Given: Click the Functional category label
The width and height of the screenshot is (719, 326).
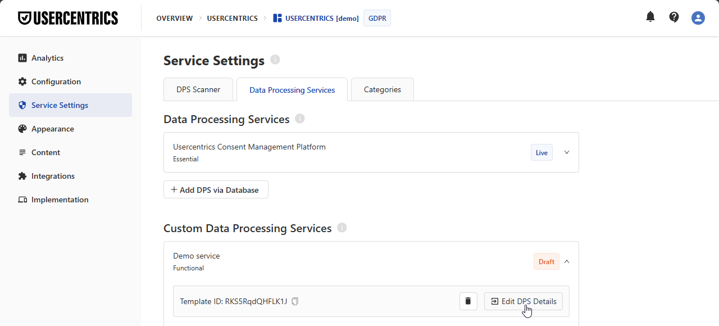Looking at the screenshot, I should click(x=188, y=268).
